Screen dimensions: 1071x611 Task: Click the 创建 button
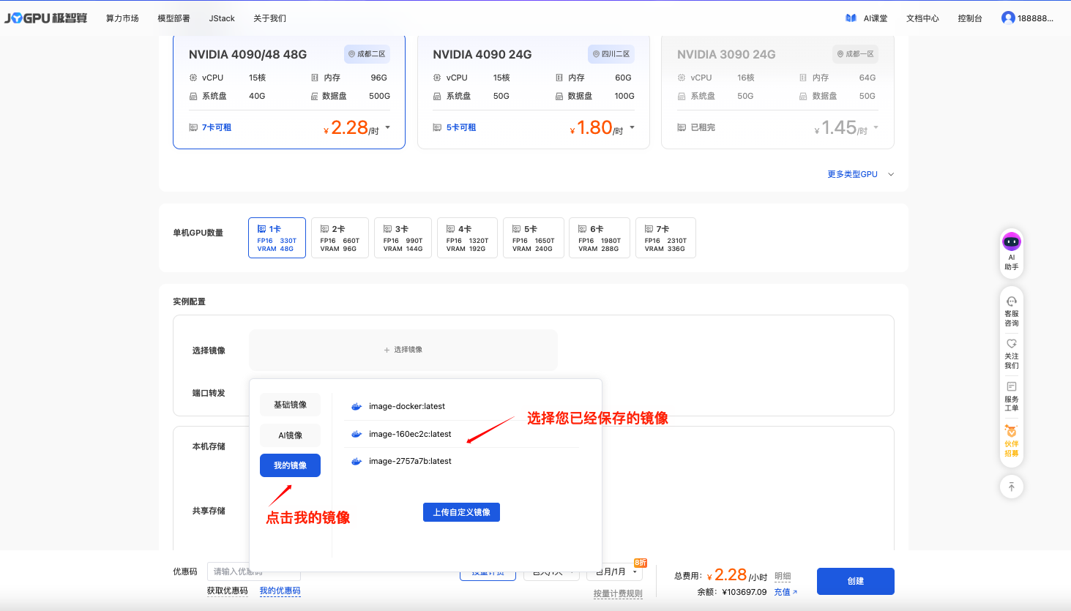pos(855,581)
